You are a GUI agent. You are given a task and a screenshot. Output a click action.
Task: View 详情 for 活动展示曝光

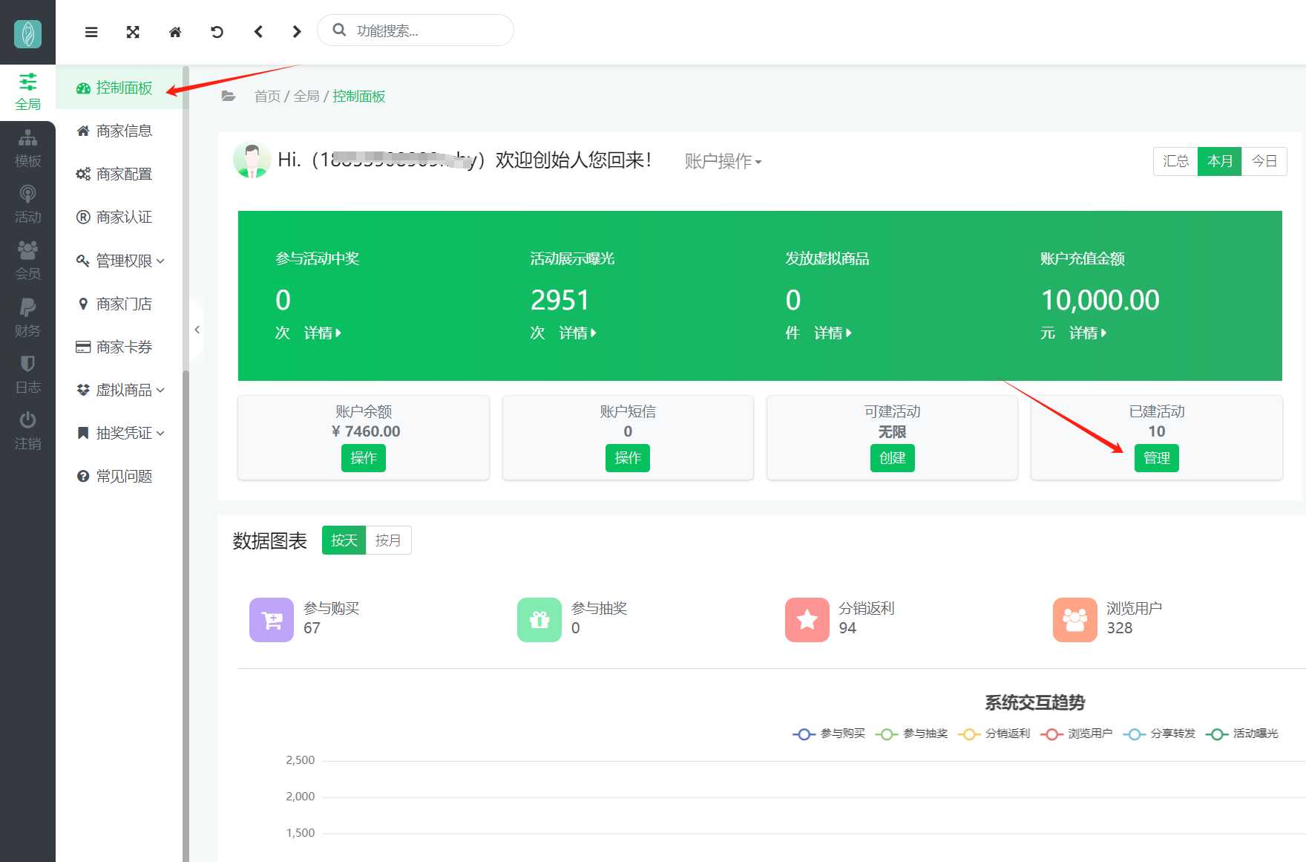pyautogui.click(x=578, y=333)
